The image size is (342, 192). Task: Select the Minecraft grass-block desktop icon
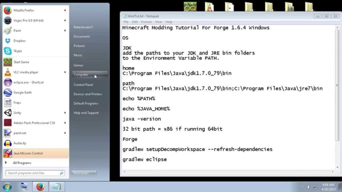190,6
